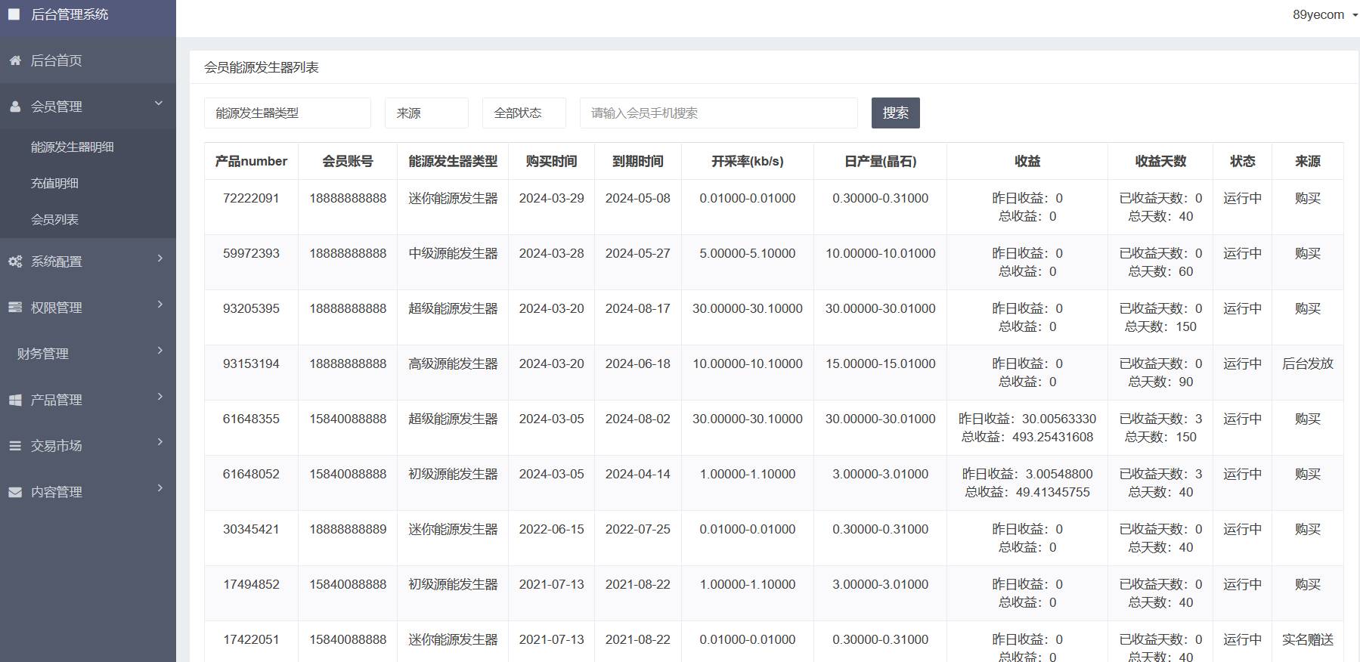Click the home icon beside 后台首页
Image resolution: width=1360 pixels, height=662 pixels.
15,60
